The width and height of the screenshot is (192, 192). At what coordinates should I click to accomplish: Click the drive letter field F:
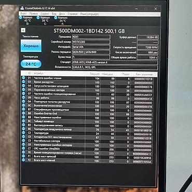(x=91, y=57)
